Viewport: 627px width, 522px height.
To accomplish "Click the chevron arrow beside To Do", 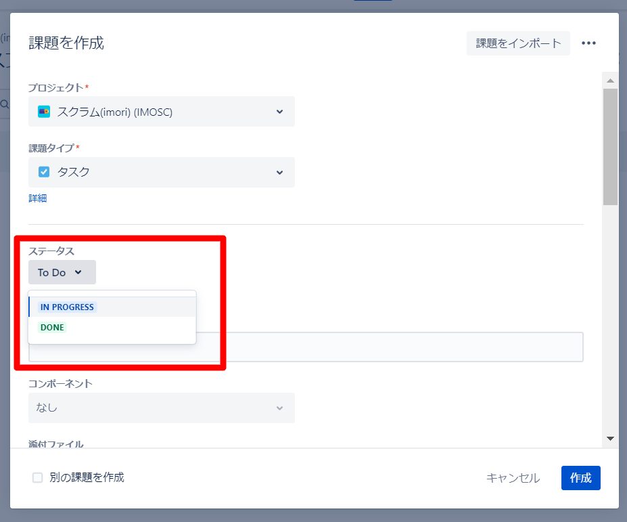I will pos(78,272).
